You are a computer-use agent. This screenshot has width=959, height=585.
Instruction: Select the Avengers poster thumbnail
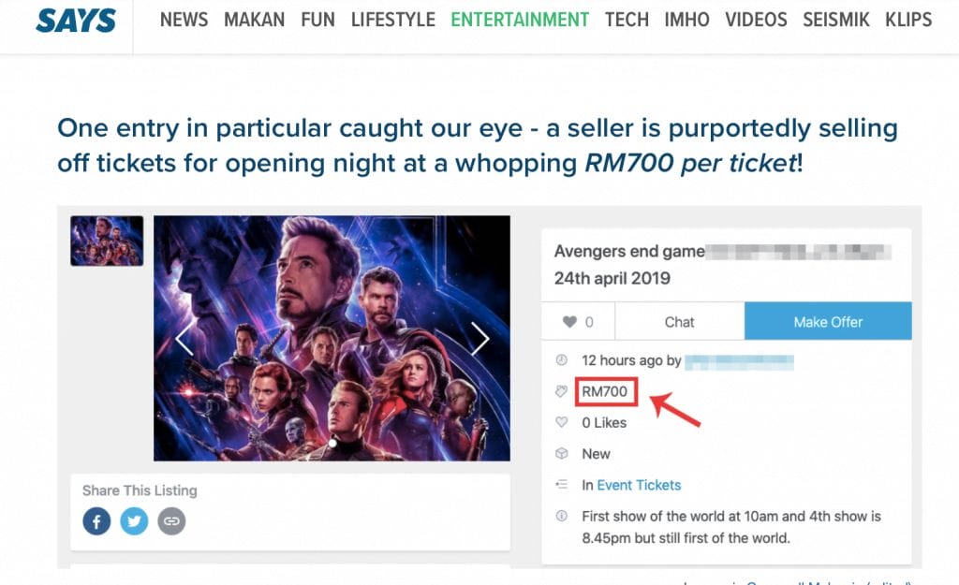[x=107, y=241]
